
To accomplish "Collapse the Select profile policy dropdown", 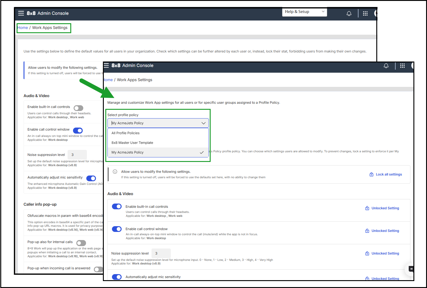I will coord(203,123).
